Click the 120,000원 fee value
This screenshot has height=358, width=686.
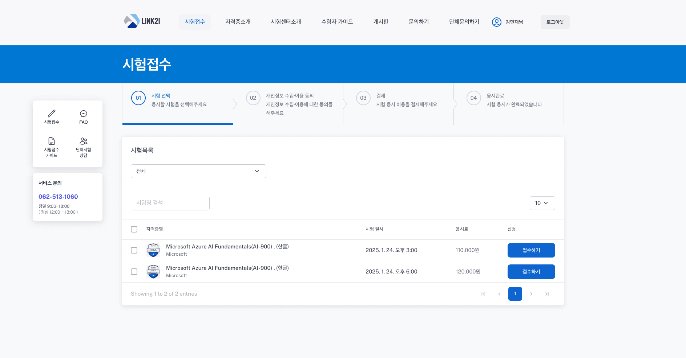click(468, 272)
